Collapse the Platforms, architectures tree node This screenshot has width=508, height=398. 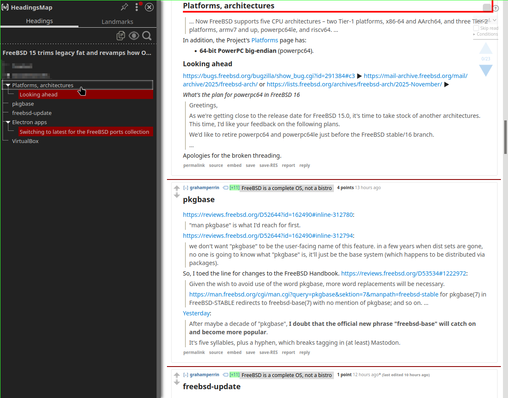[8, 86]
